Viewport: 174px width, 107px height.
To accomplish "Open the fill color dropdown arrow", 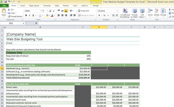I will [x=49, y=15].
